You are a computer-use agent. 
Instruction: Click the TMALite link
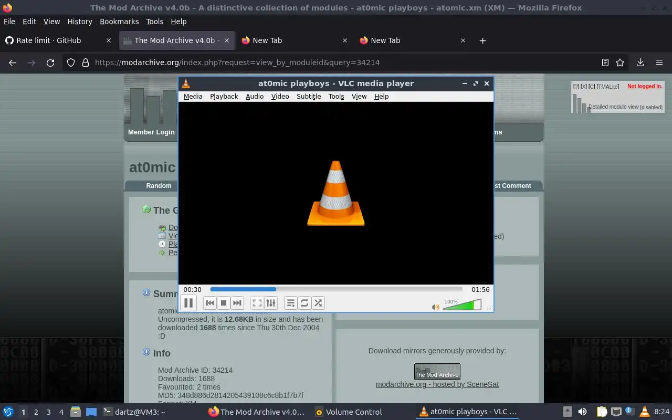tap(608, 87)
